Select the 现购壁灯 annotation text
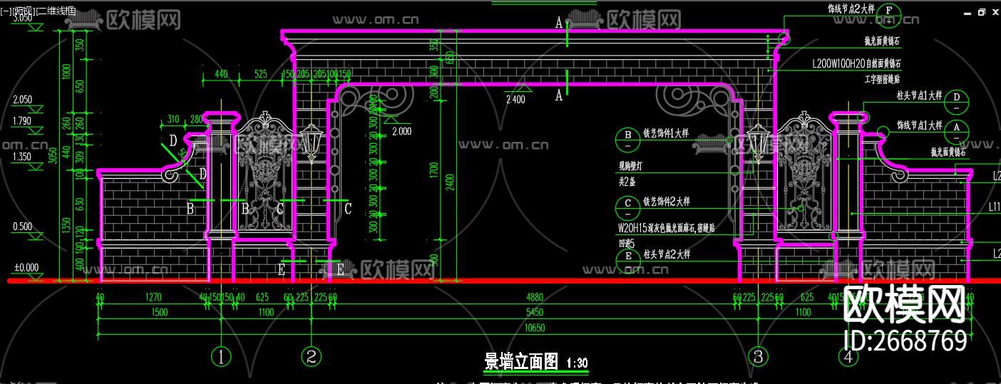 [x=631, y=167]
